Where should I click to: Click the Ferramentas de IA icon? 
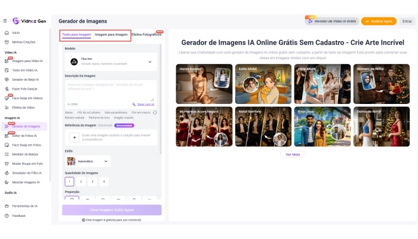click(x=7, y=206)
